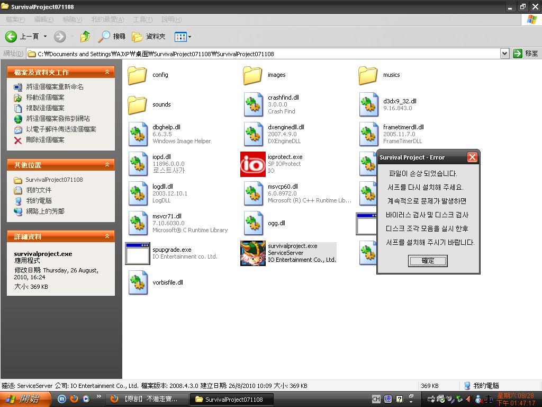Select the spupgrade.exe file
The image size is (542, 407).
tap(171, 253)
